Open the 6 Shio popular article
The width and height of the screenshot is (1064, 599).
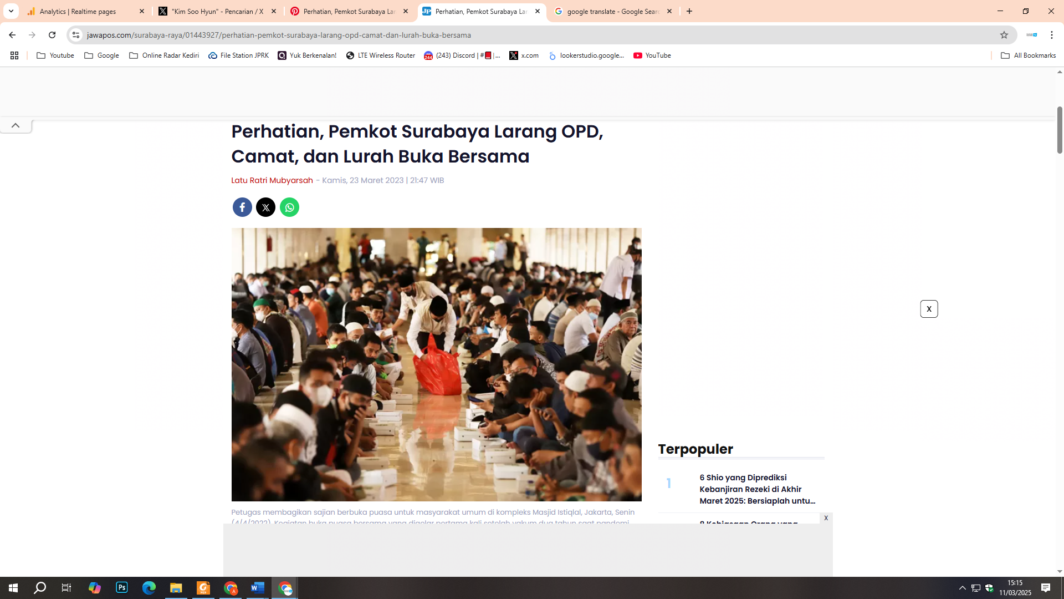pyautogui.click(x=757, y=489)
